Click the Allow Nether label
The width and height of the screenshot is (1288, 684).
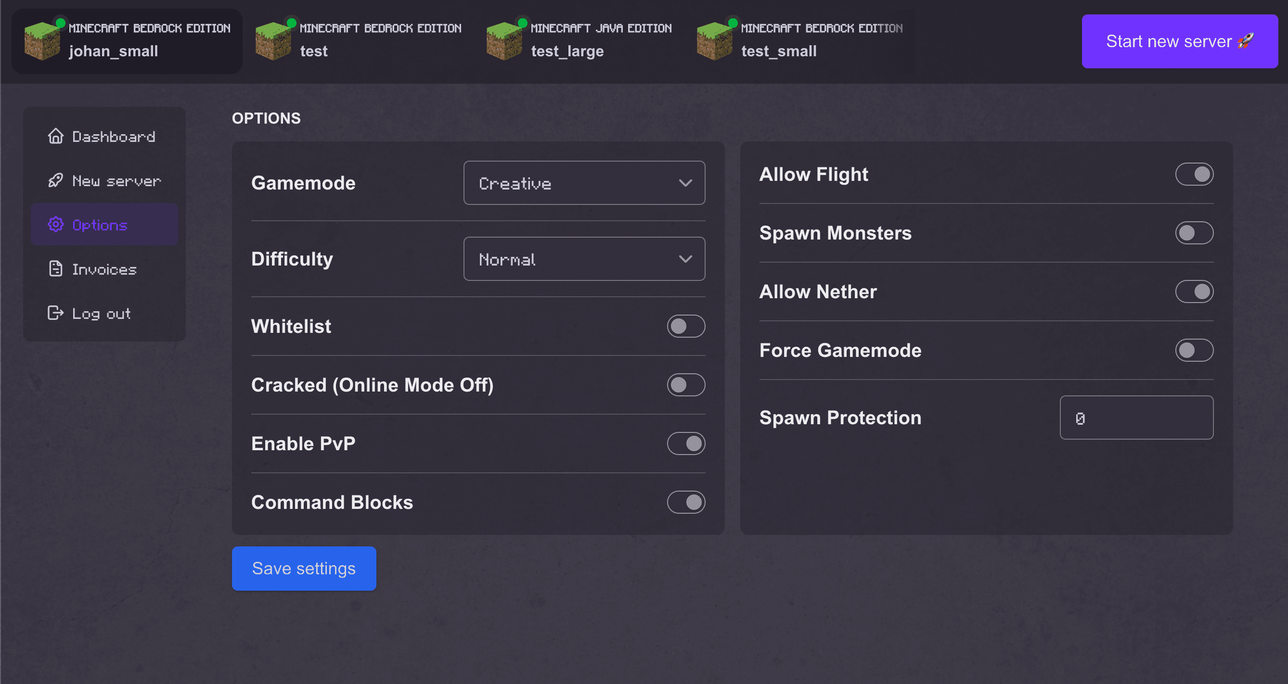(x=818, y=292)
